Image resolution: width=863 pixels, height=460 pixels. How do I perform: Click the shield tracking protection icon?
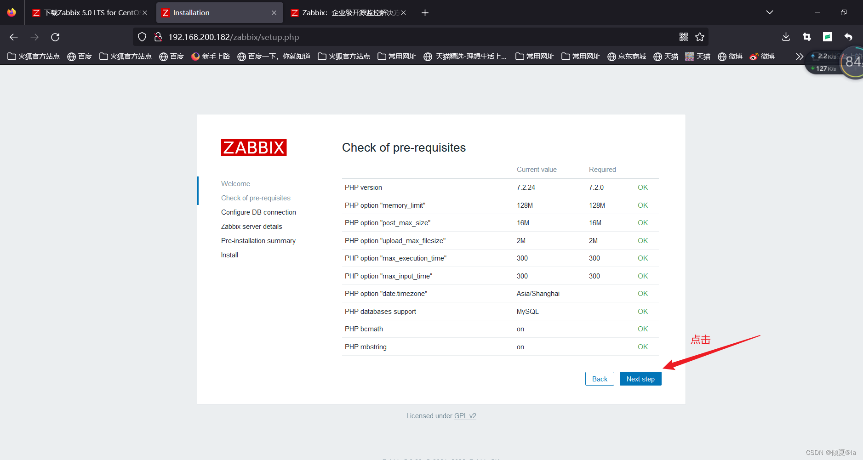coord(142,37)
